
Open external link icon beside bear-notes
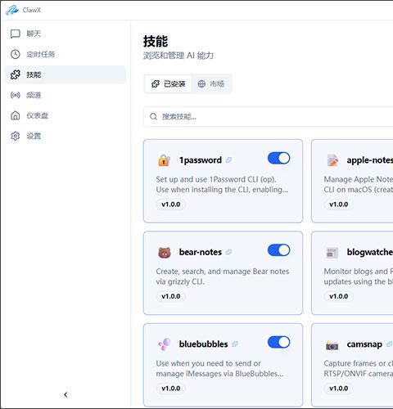[228, 252]
